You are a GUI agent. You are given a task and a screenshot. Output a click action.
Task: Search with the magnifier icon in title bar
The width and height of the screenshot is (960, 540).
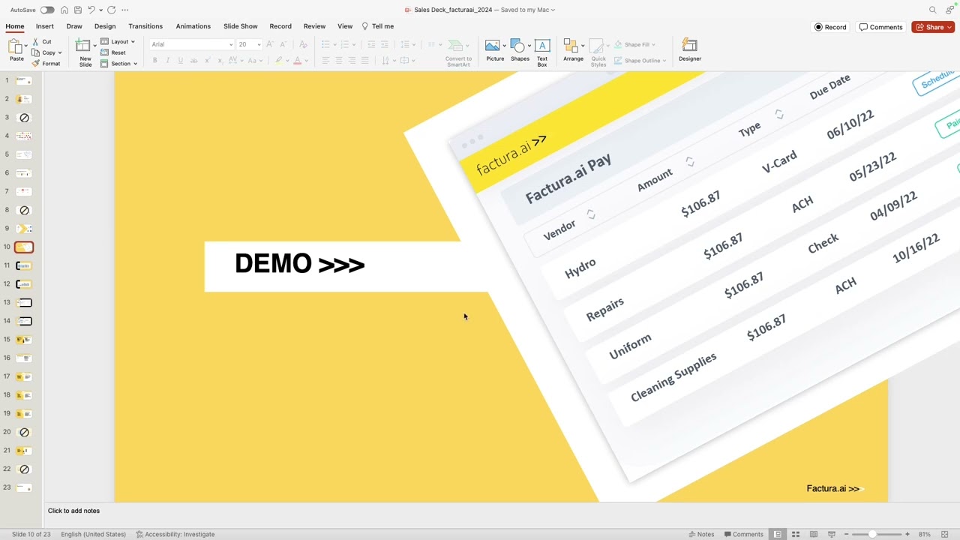coord(933,10)
